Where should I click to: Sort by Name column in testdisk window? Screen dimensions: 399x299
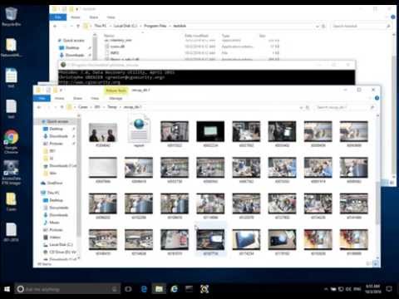point(109,36)
